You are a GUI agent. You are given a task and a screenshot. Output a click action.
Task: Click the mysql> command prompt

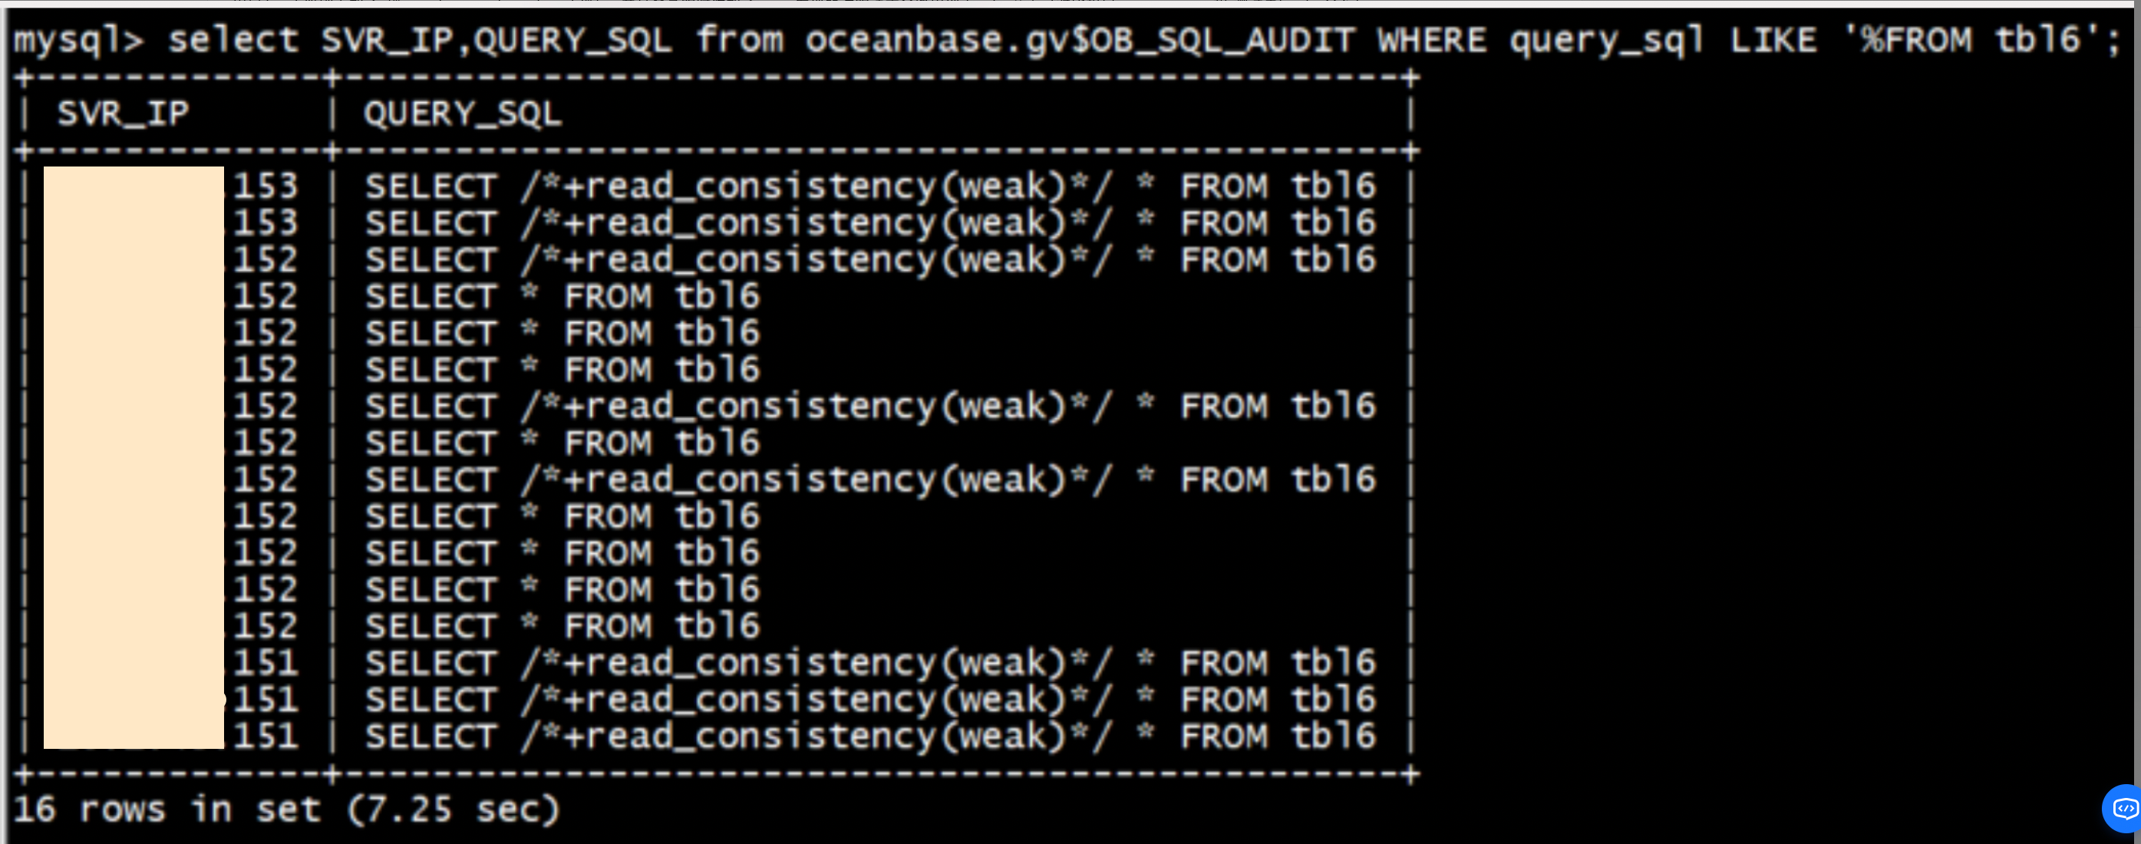pyautogui.click(x=79, y=41)
